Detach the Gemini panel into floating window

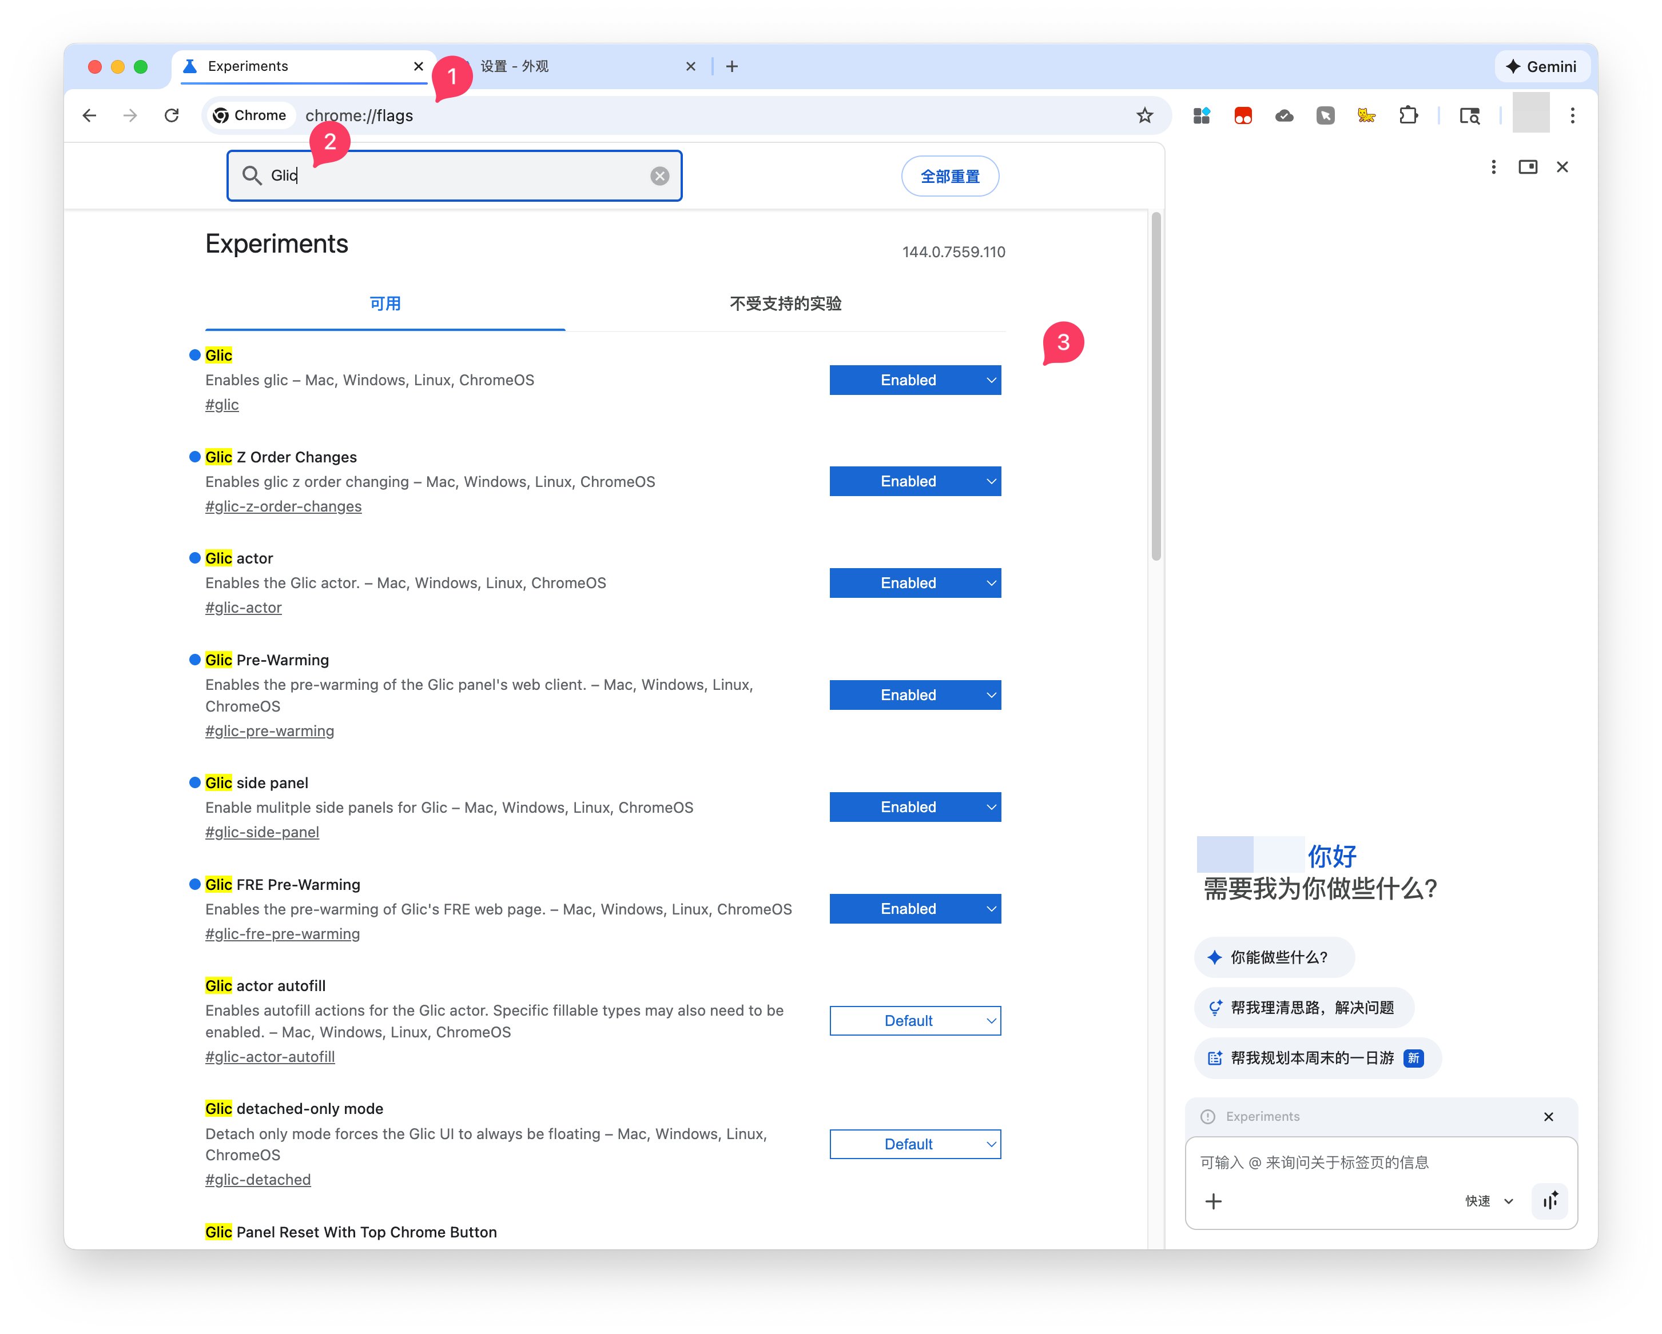pyautogui.click(x=1528, y=167)
